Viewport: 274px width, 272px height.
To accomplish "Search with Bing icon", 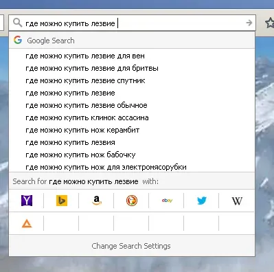I will click(x=62, y=201).
